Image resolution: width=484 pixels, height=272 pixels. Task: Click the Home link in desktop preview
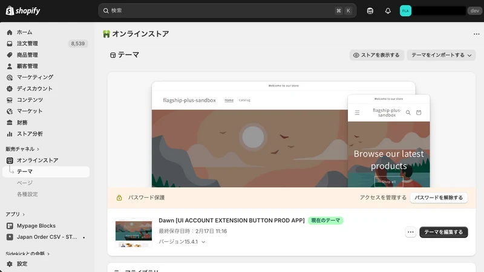[x=229, y=100]
